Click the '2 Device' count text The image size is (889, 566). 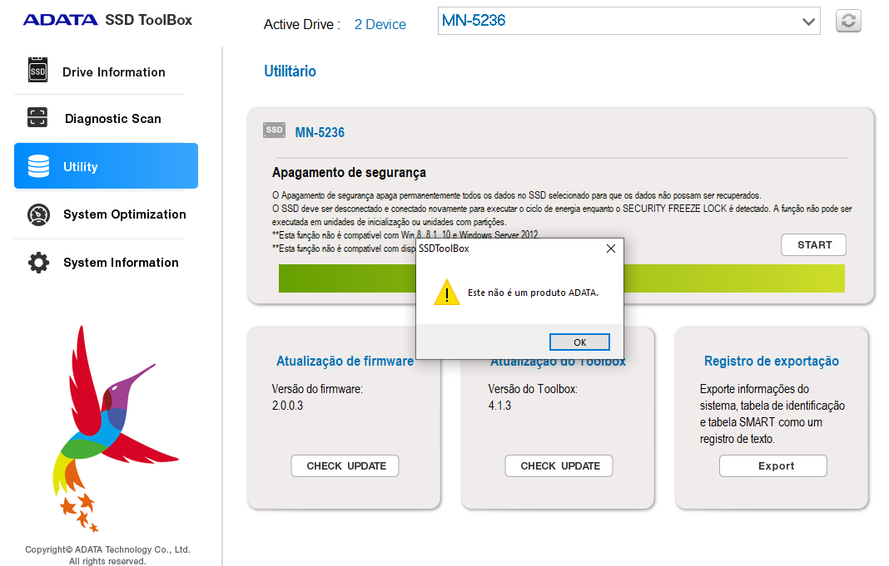[x=380, y=24]
